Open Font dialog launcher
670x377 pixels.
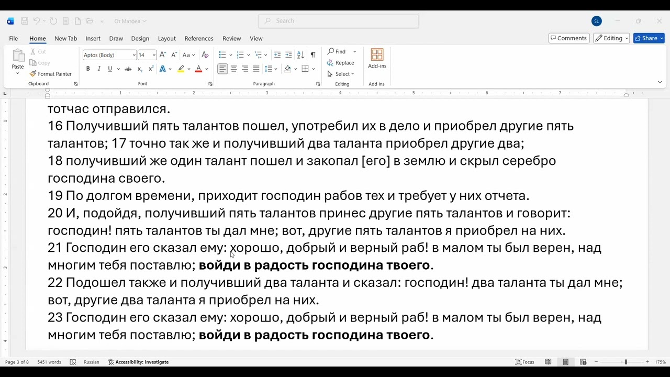(x=210, y=84)
